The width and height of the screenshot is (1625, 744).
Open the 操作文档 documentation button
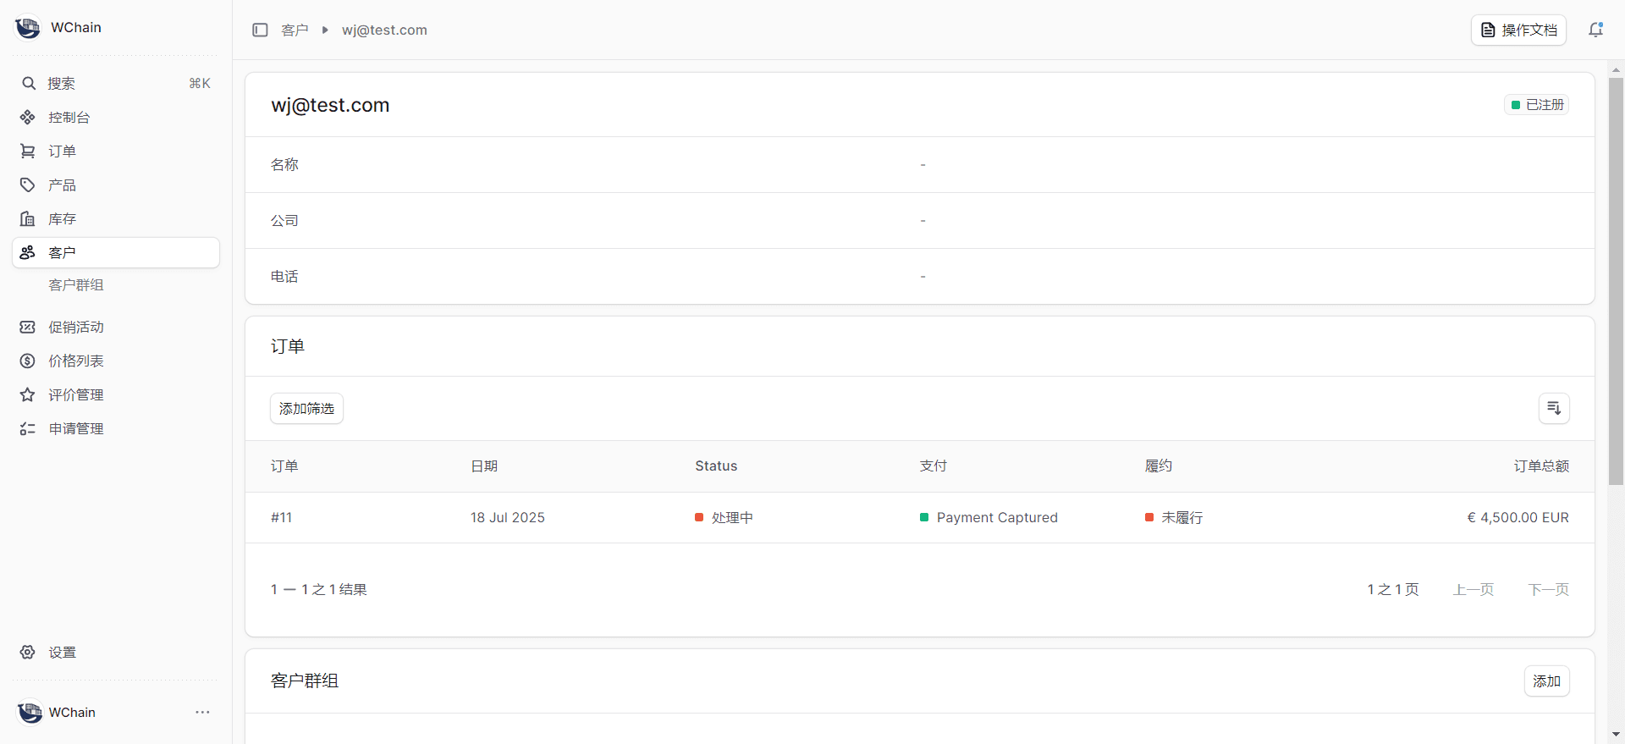(1518, 30)
